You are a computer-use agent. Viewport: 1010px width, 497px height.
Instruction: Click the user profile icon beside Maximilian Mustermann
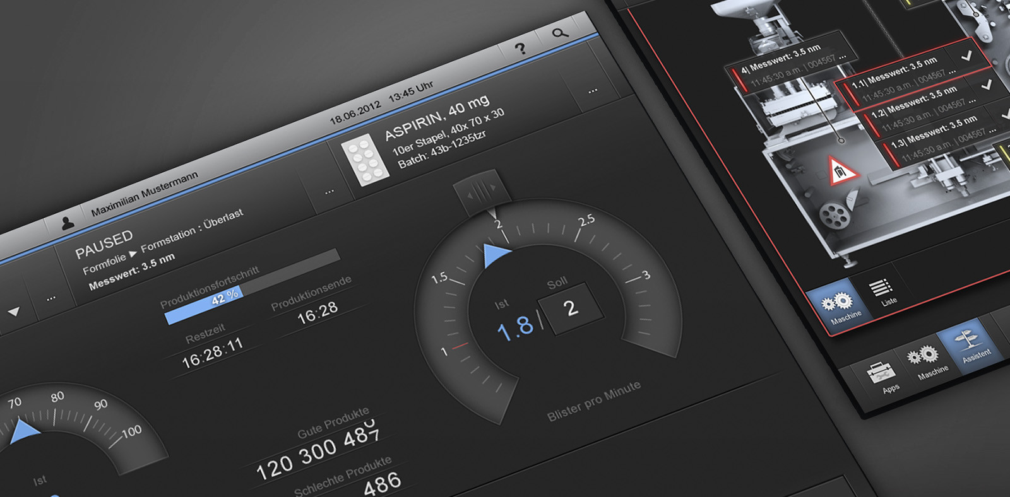click(x=67, y=222)
